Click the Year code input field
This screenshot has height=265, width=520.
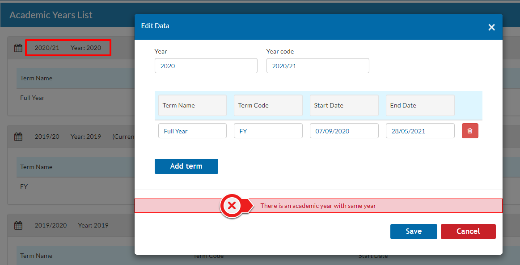tap(317, 66)
